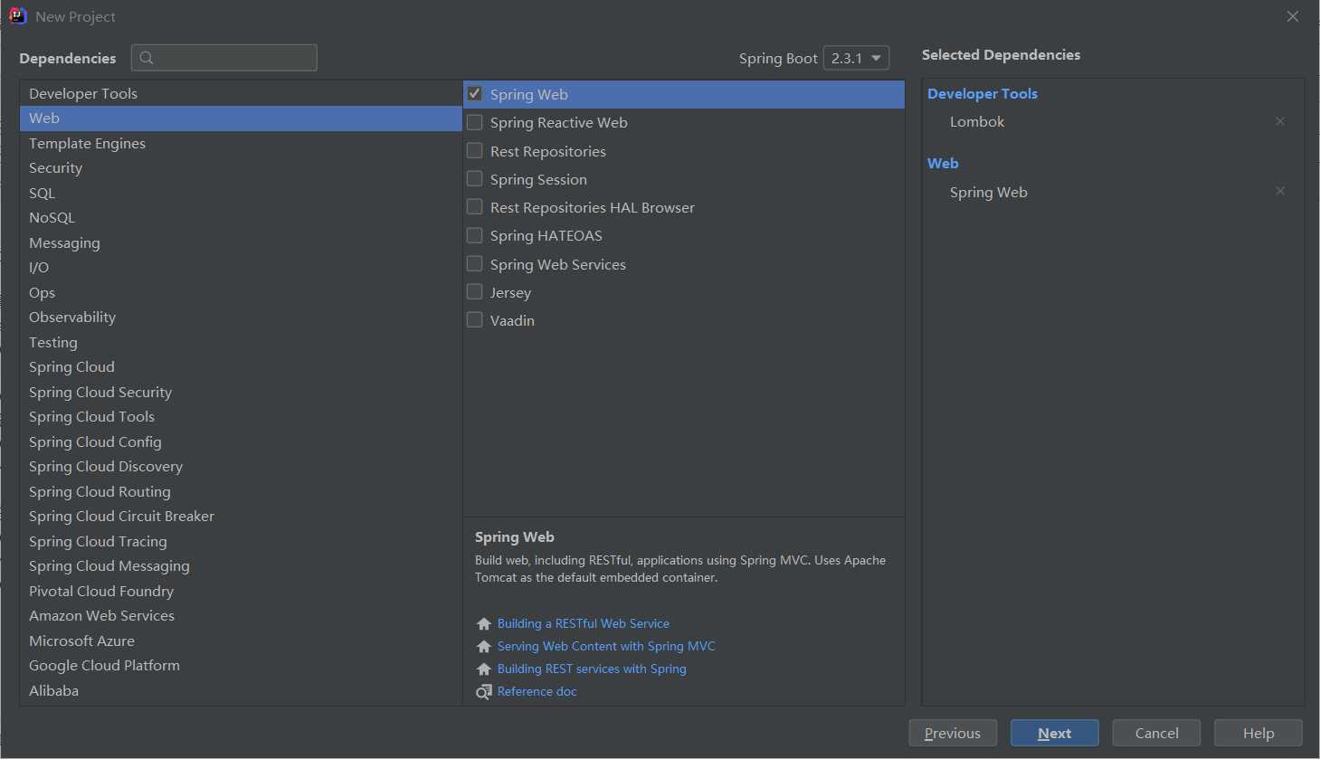Click home icon beside Building a RESTful Web Service
The image size is (1320, 759).
coord(484,624)
